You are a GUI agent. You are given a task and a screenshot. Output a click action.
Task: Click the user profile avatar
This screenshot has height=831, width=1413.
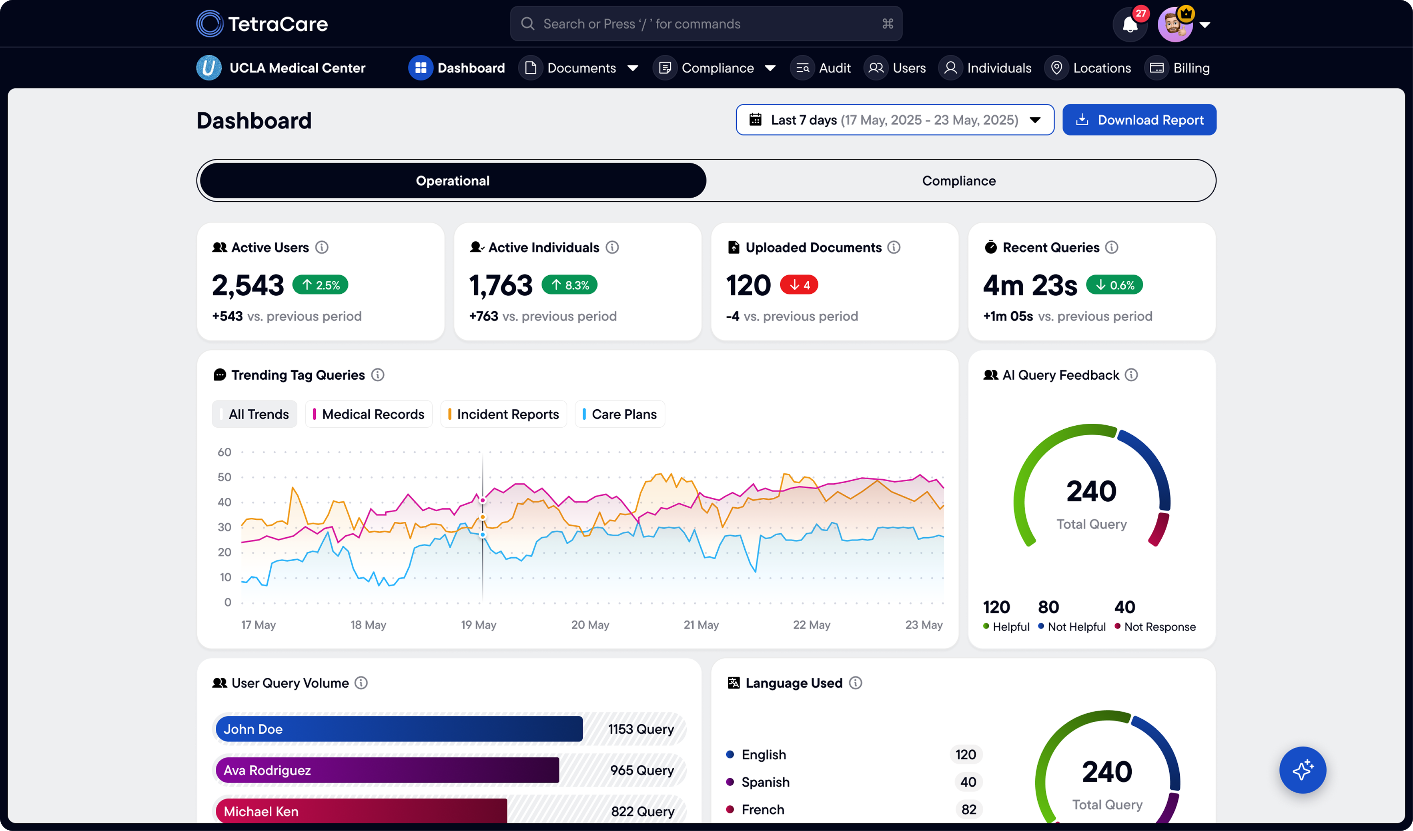click(x=1174, y=25)
